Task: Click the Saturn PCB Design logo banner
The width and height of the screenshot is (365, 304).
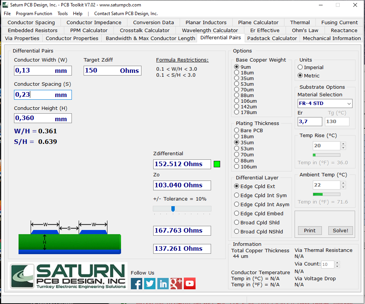Action: tap(68, 276)
